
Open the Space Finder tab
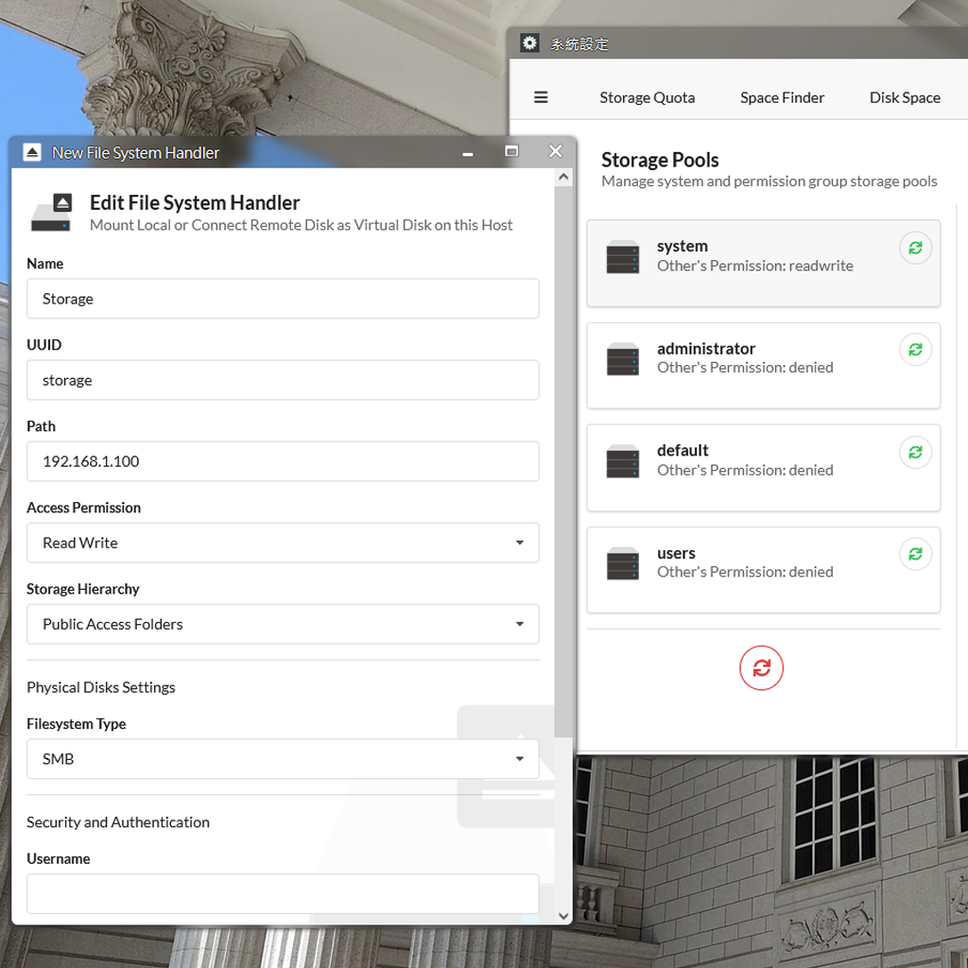coord(782,97)
